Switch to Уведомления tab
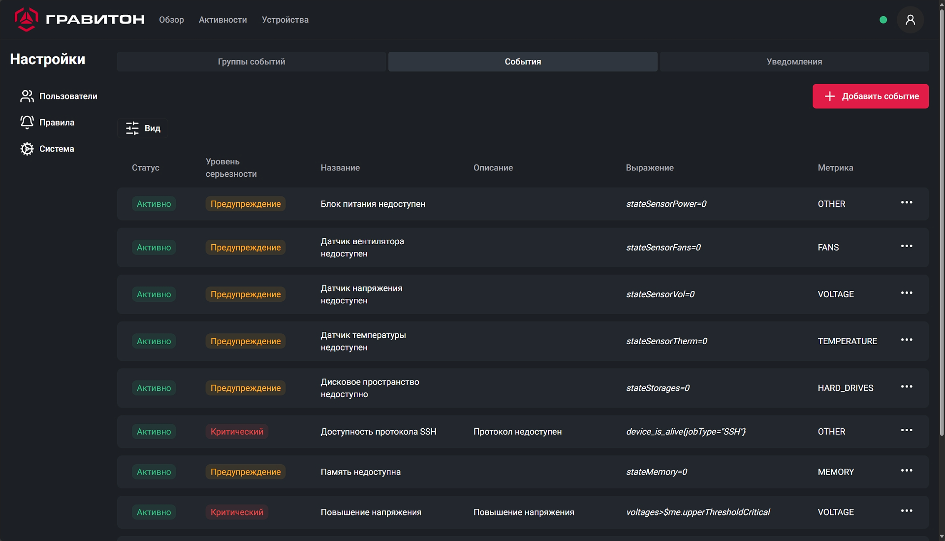This screenshot has width=945, height=541. coord(794,62)
